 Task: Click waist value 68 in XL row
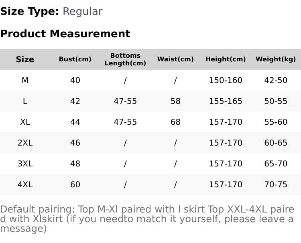[x=175, y=122]
